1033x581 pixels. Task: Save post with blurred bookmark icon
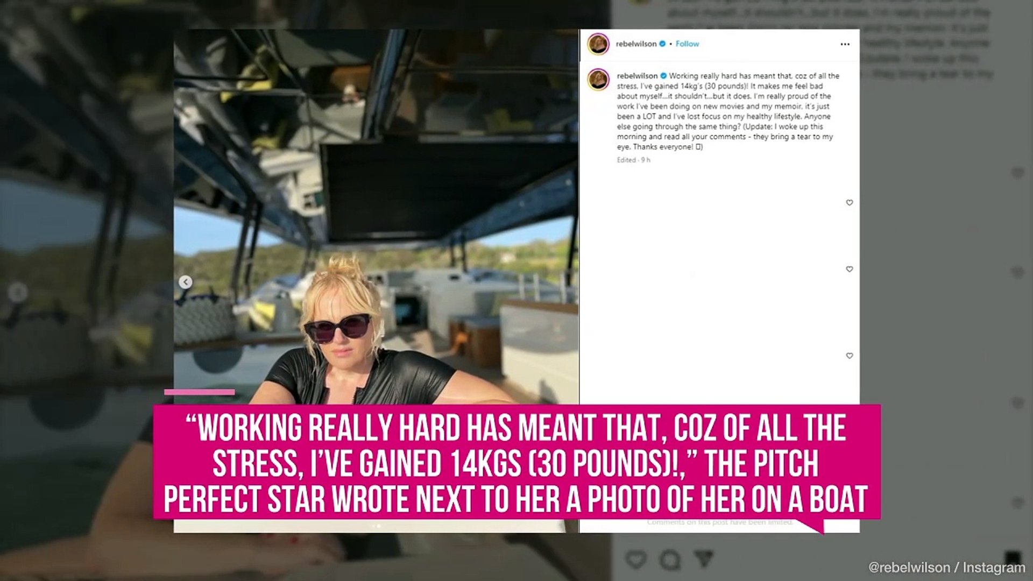coord(1013,557)
